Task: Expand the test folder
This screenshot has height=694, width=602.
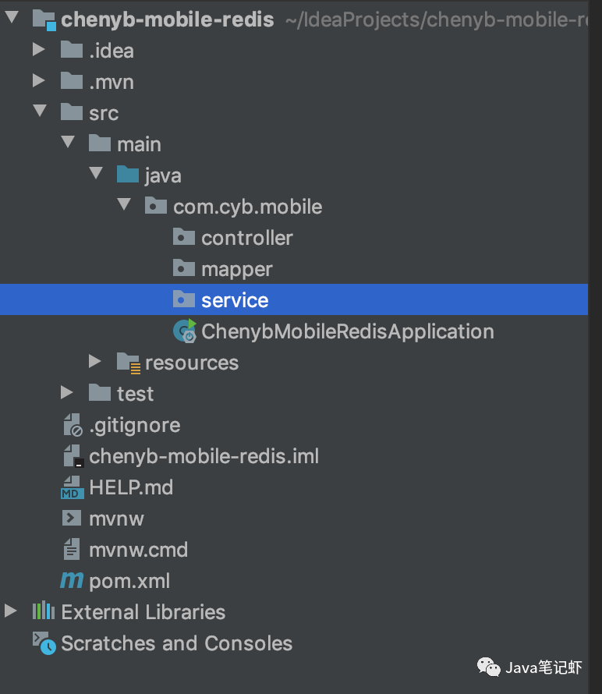Action: pos(67,393)
